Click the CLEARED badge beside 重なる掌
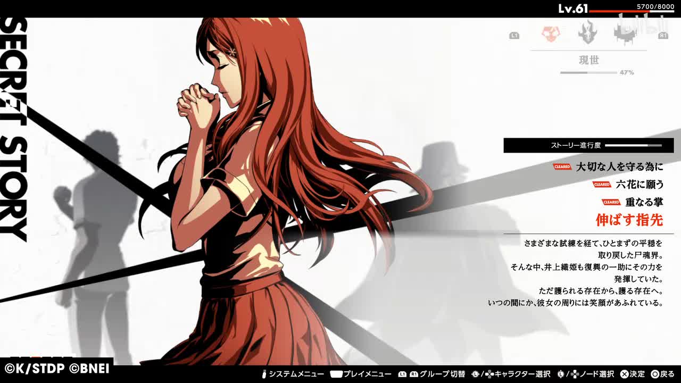 (611, 202)
